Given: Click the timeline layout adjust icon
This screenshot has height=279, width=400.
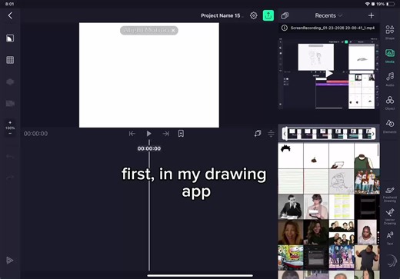Looking at the screenshot, I should [x=271, y=134].
